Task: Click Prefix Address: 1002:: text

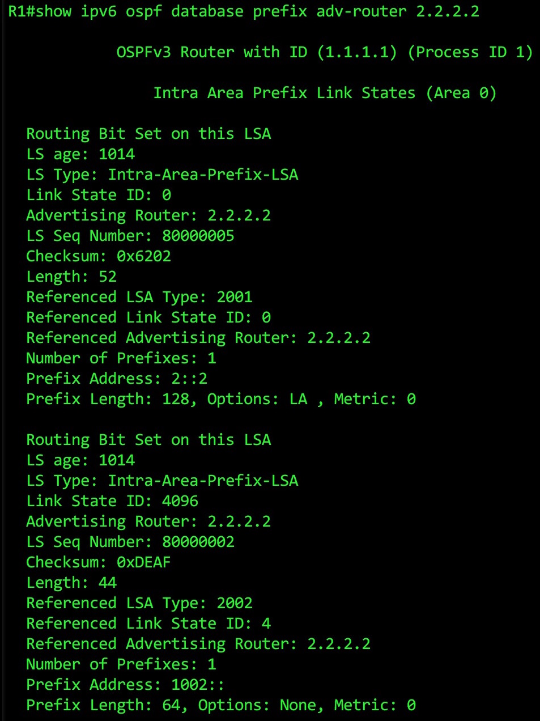Action: point(125,685)
